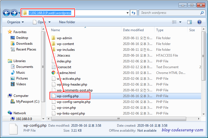The height and width of the screenshot is (138, 208).
Task: Sort files by the Name column
Action: coord(55,30)
